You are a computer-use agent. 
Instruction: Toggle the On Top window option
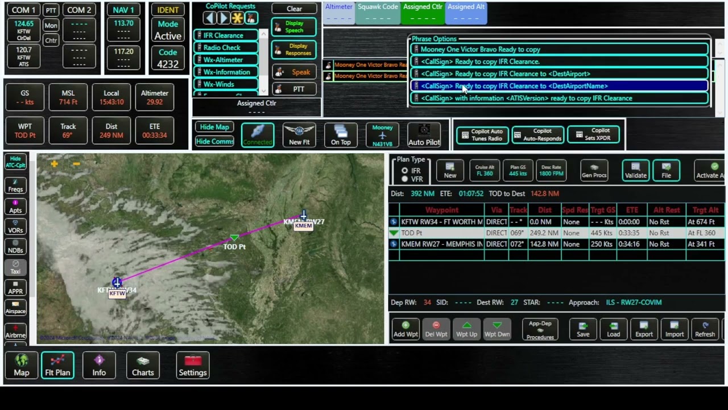341,135
